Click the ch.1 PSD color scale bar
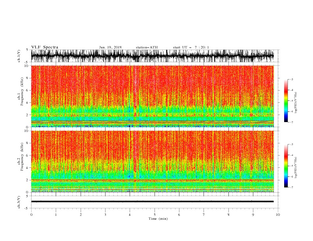 pos(286,101)
